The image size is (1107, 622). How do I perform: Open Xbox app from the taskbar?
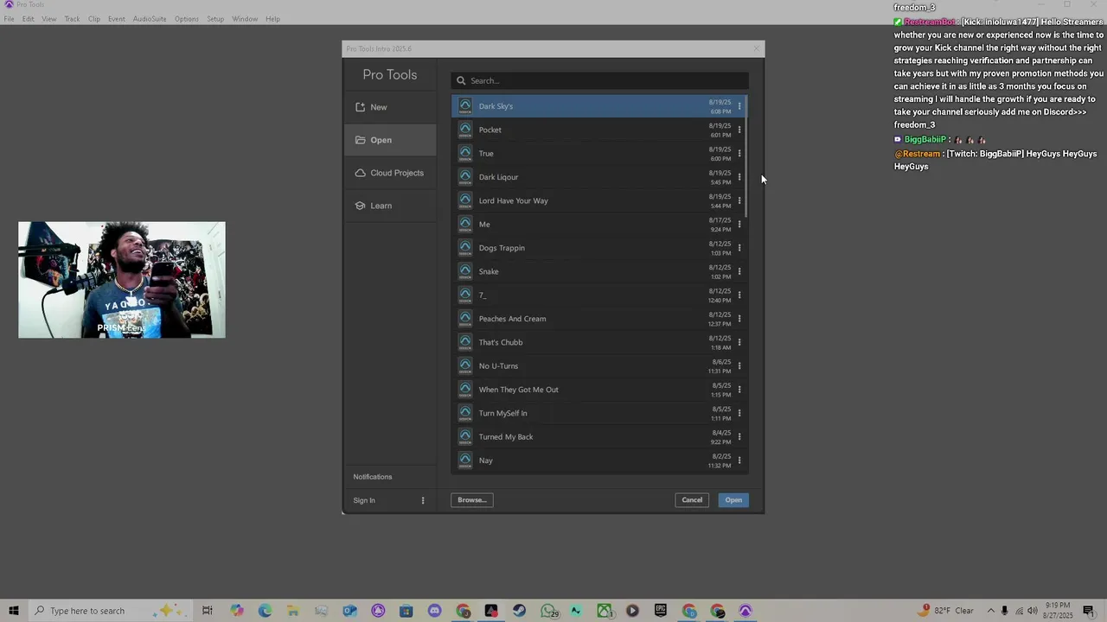605,611
